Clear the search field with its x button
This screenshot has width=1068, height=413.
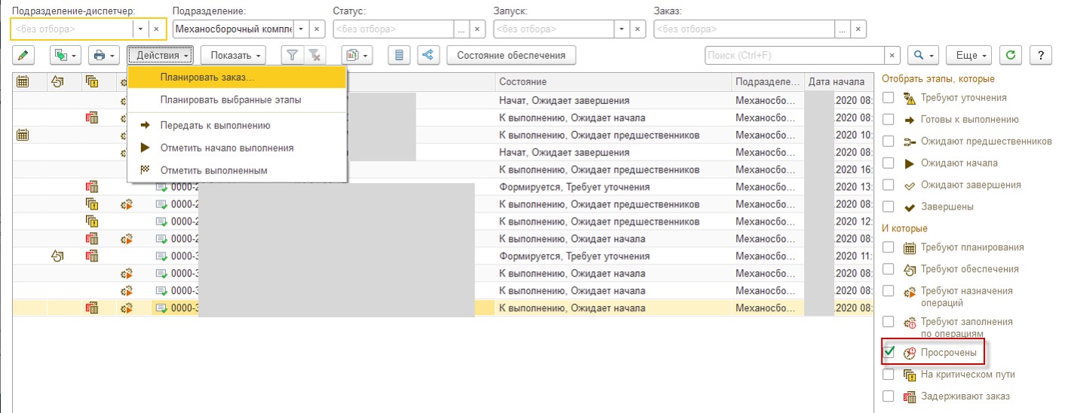pos(893,56)
